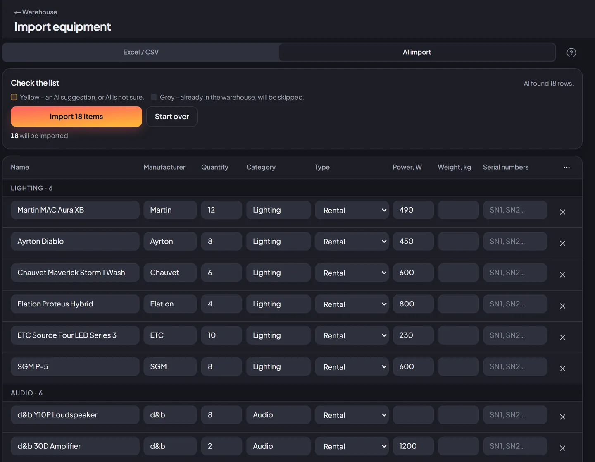
Task: Click the Ayrton manufacturer field
Action: [x=170, y=242]
